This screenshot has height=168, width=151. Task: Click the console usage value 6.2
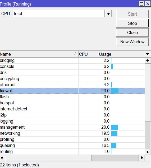pos(107,66)
